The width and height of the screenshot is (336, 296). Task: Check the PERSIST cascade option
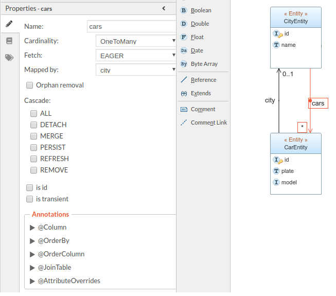pos(33,147)
